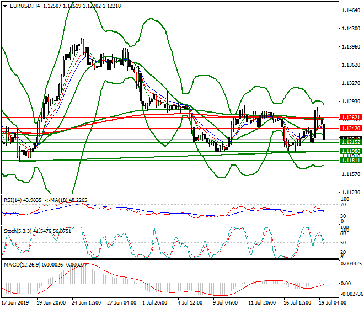The image size is (364, 309).
Task: Click the 1.12420 red price label
Action: tap(351, 128)
